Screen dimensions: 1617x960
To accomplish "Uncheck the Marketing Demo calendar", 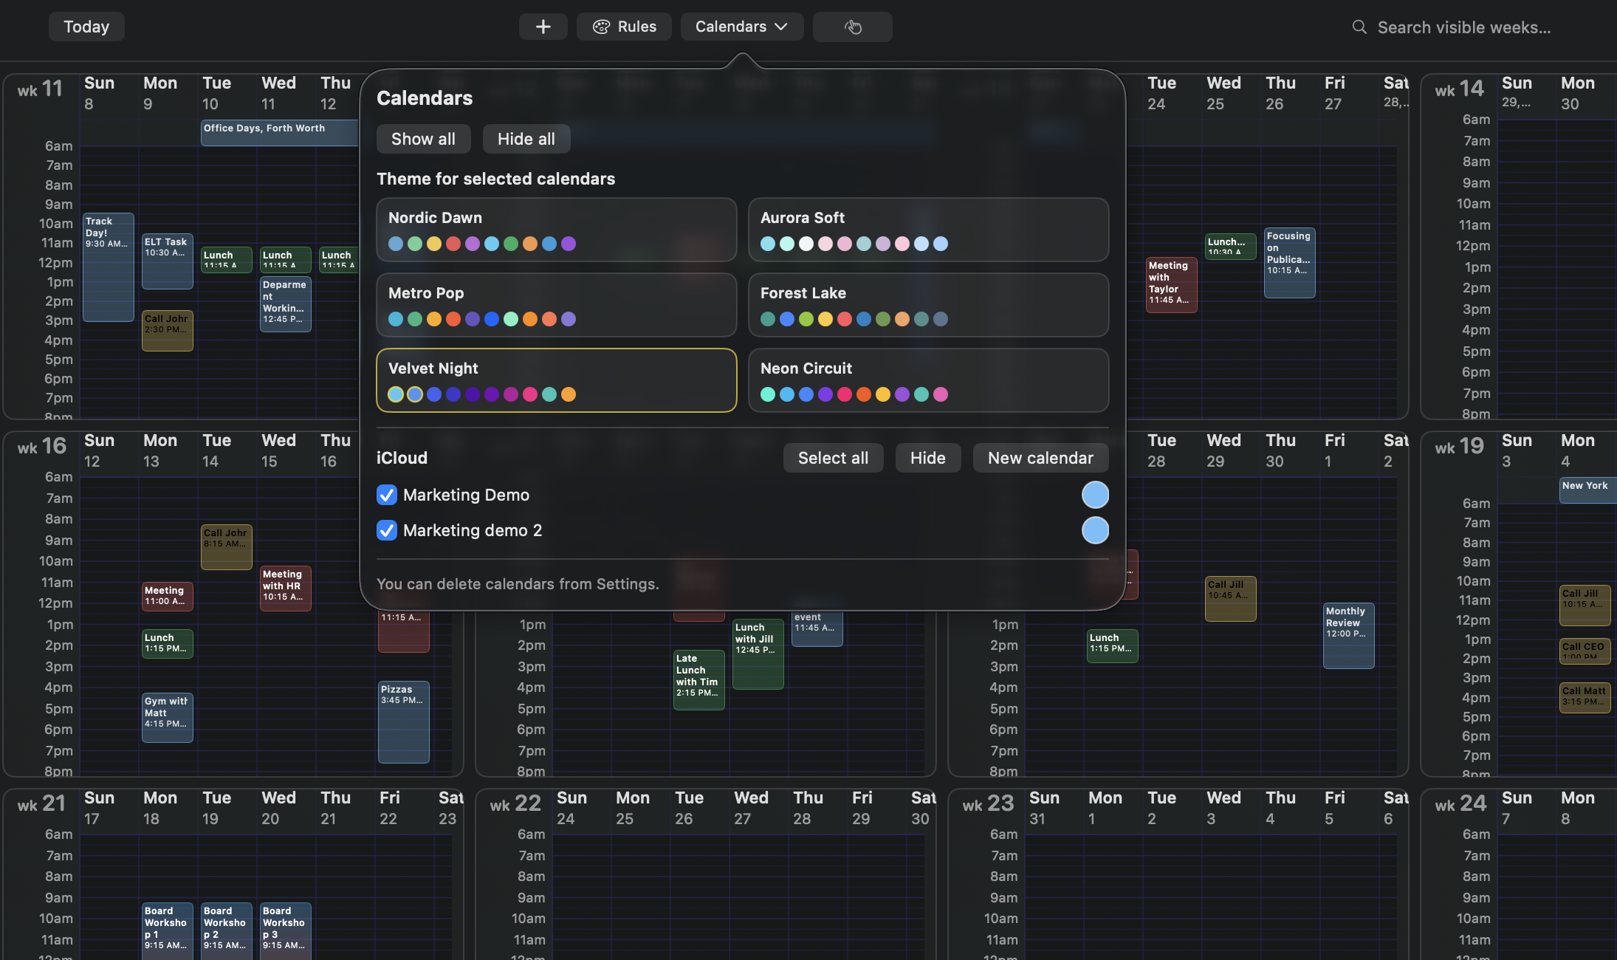I will 386,495.
